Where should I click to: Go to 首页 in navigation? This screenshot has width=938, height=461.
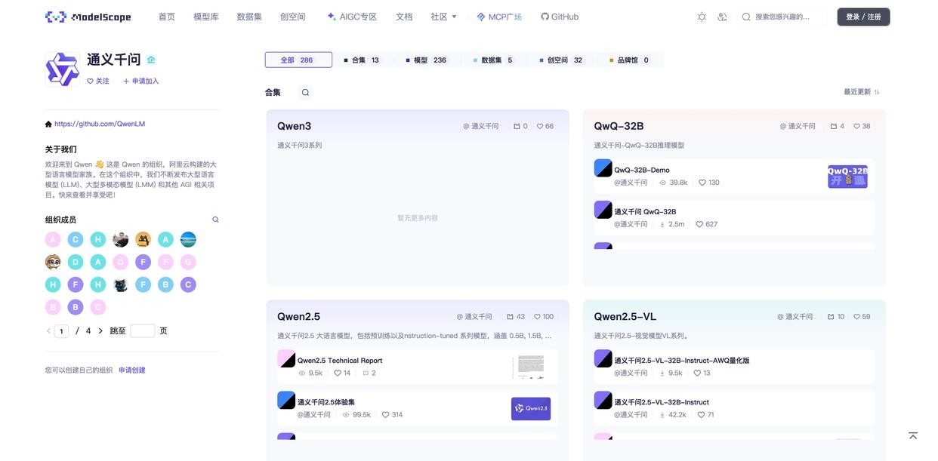(167, 17)
